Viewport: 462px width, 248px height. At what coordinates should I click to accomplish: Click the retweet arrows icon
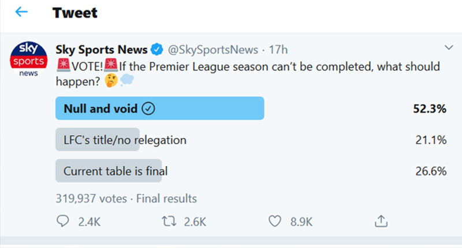pyautogui.click(x=169, y=221)
